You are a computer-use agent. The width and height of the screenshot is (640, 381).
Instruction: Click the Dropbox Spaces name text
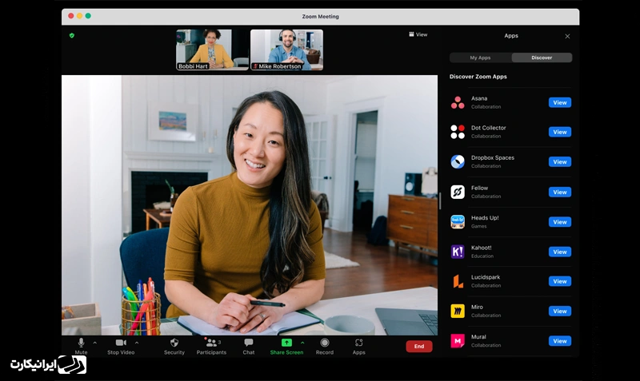[493, 157]
